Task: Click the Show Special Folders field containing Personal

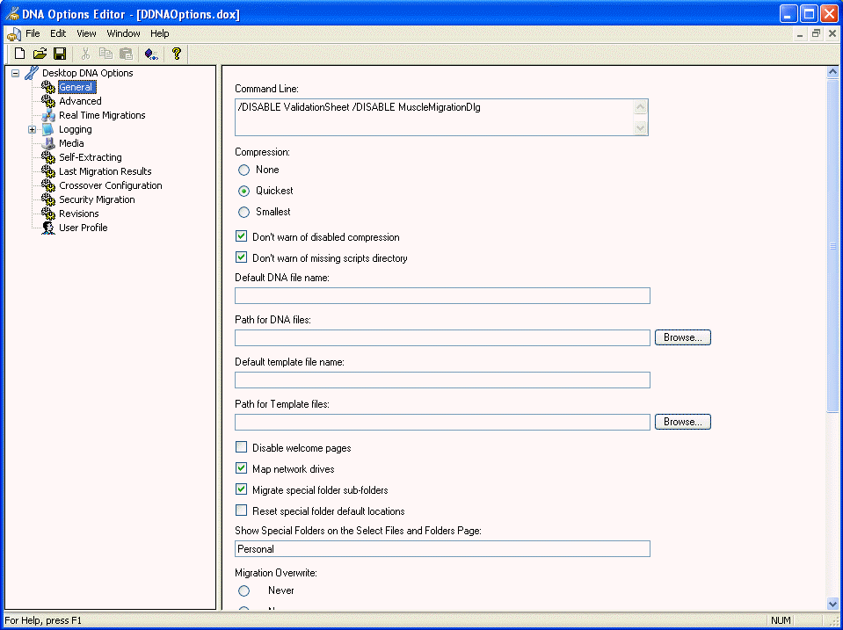Action: coord(442,549)
